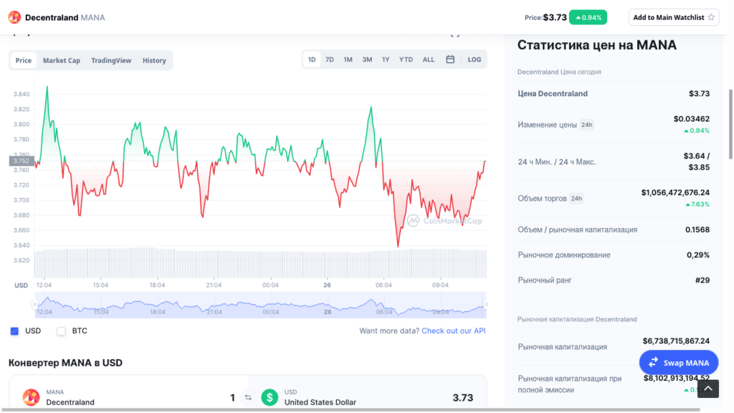Click the green US Dollar icon

point(270,397)
